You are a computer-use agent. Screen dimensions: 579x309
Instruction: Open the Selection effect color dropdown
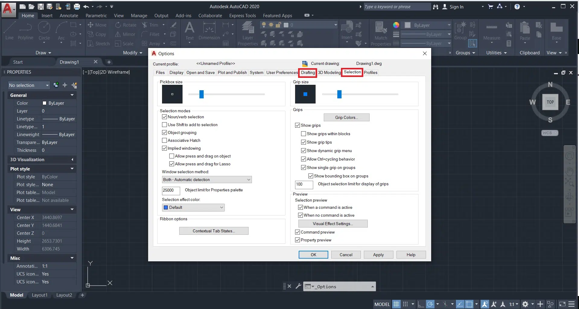(x=193, y=207)
